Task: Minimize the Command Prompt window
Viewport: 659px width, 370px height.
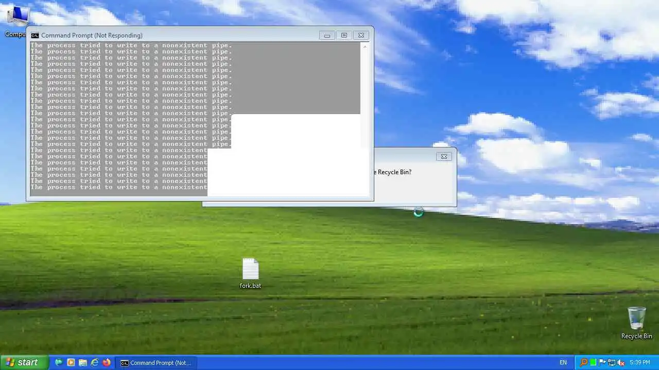Action: click(327, 35)
